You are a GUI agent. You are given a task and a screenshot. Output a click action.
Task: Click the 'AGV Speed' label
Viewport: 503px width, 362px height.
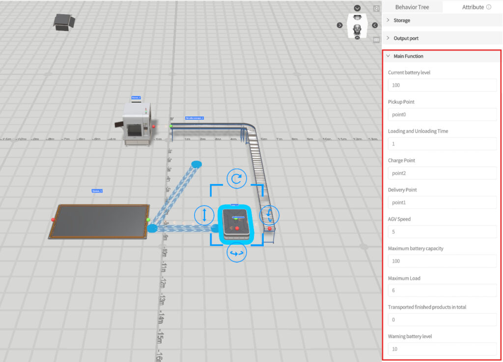tap(399, 219)
